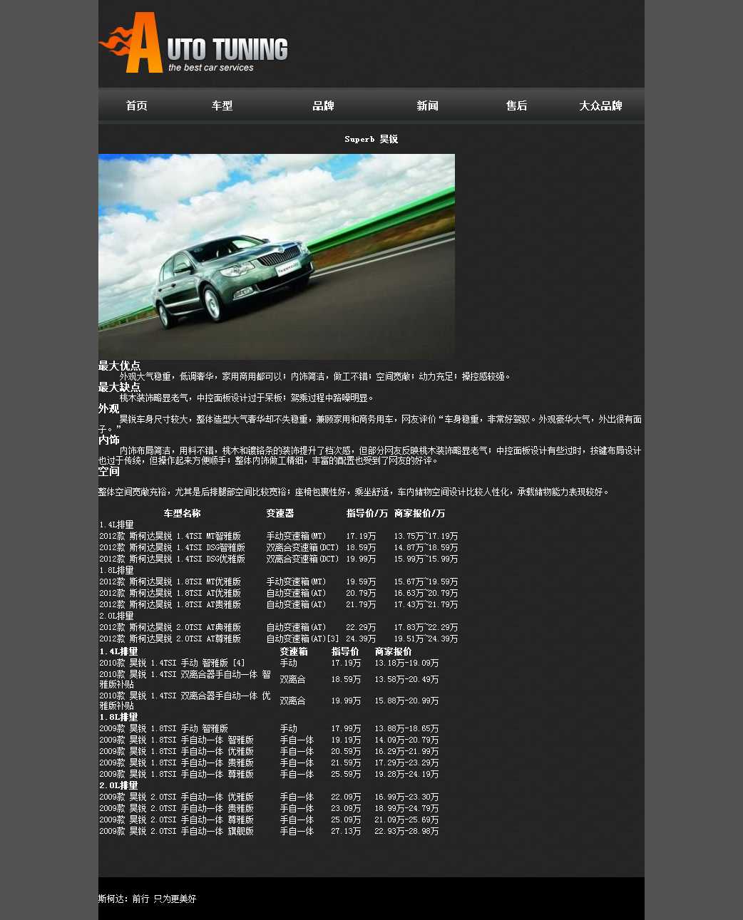The image size is (743, 920).
Task: Go to the 车型 menu page
Action: [x=222, y=105]
